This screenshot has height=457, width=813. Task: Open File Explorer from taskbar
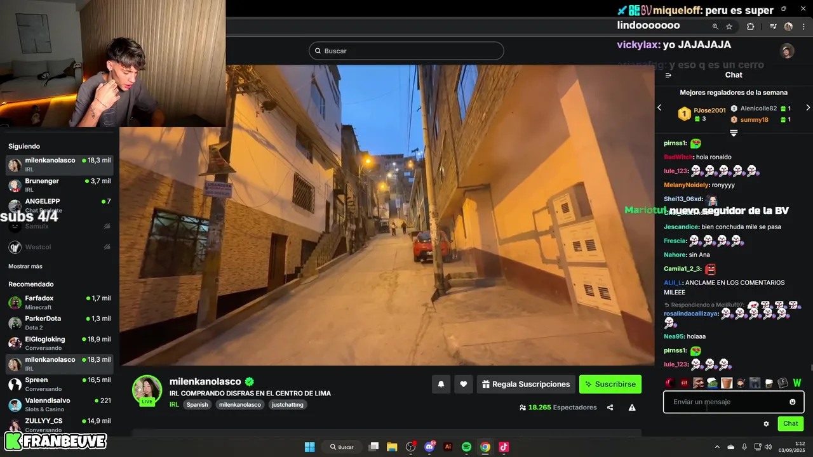tap(392, 447)
